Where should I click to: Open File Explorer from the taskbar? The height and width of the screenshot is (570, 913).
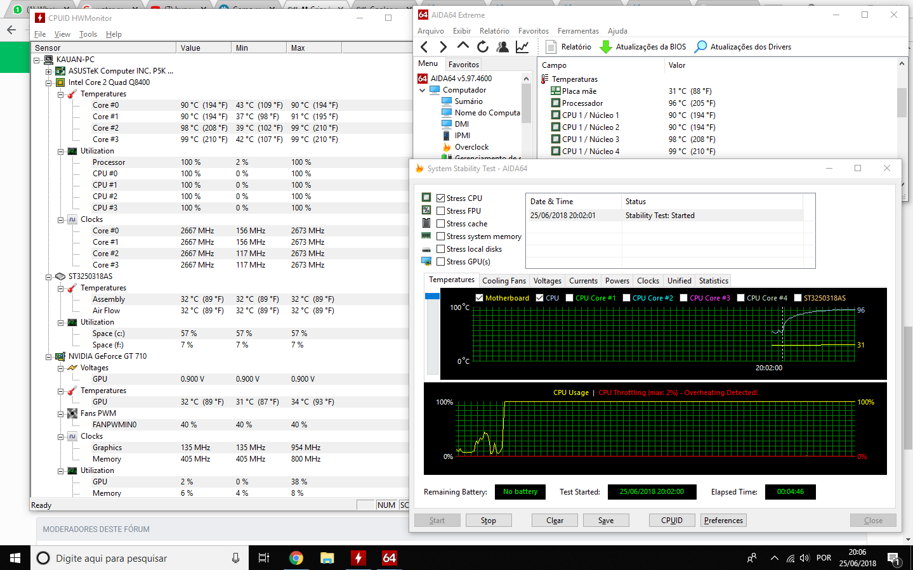pyautogui.click(x=327, y=558)
